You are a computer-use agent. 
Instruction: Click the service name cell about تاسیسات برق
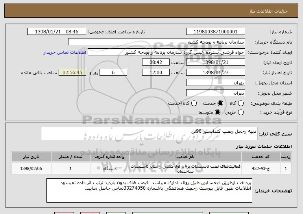pyautogui.click(x=185, y=168)
